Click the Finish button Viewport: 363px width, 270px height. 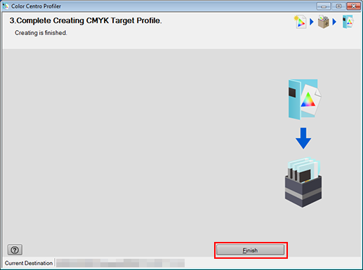(251, 250)
